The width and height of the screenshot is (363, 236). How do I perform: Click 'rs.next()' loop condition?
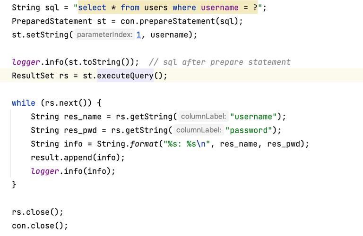coord(66,103)
